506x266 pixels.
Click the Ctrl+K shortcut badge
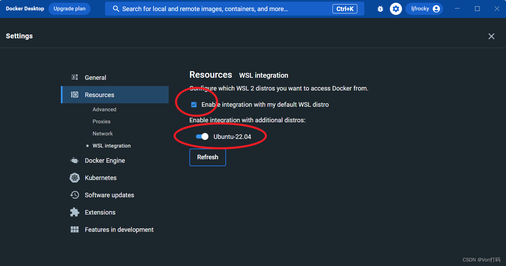click(x=345, y=9)
